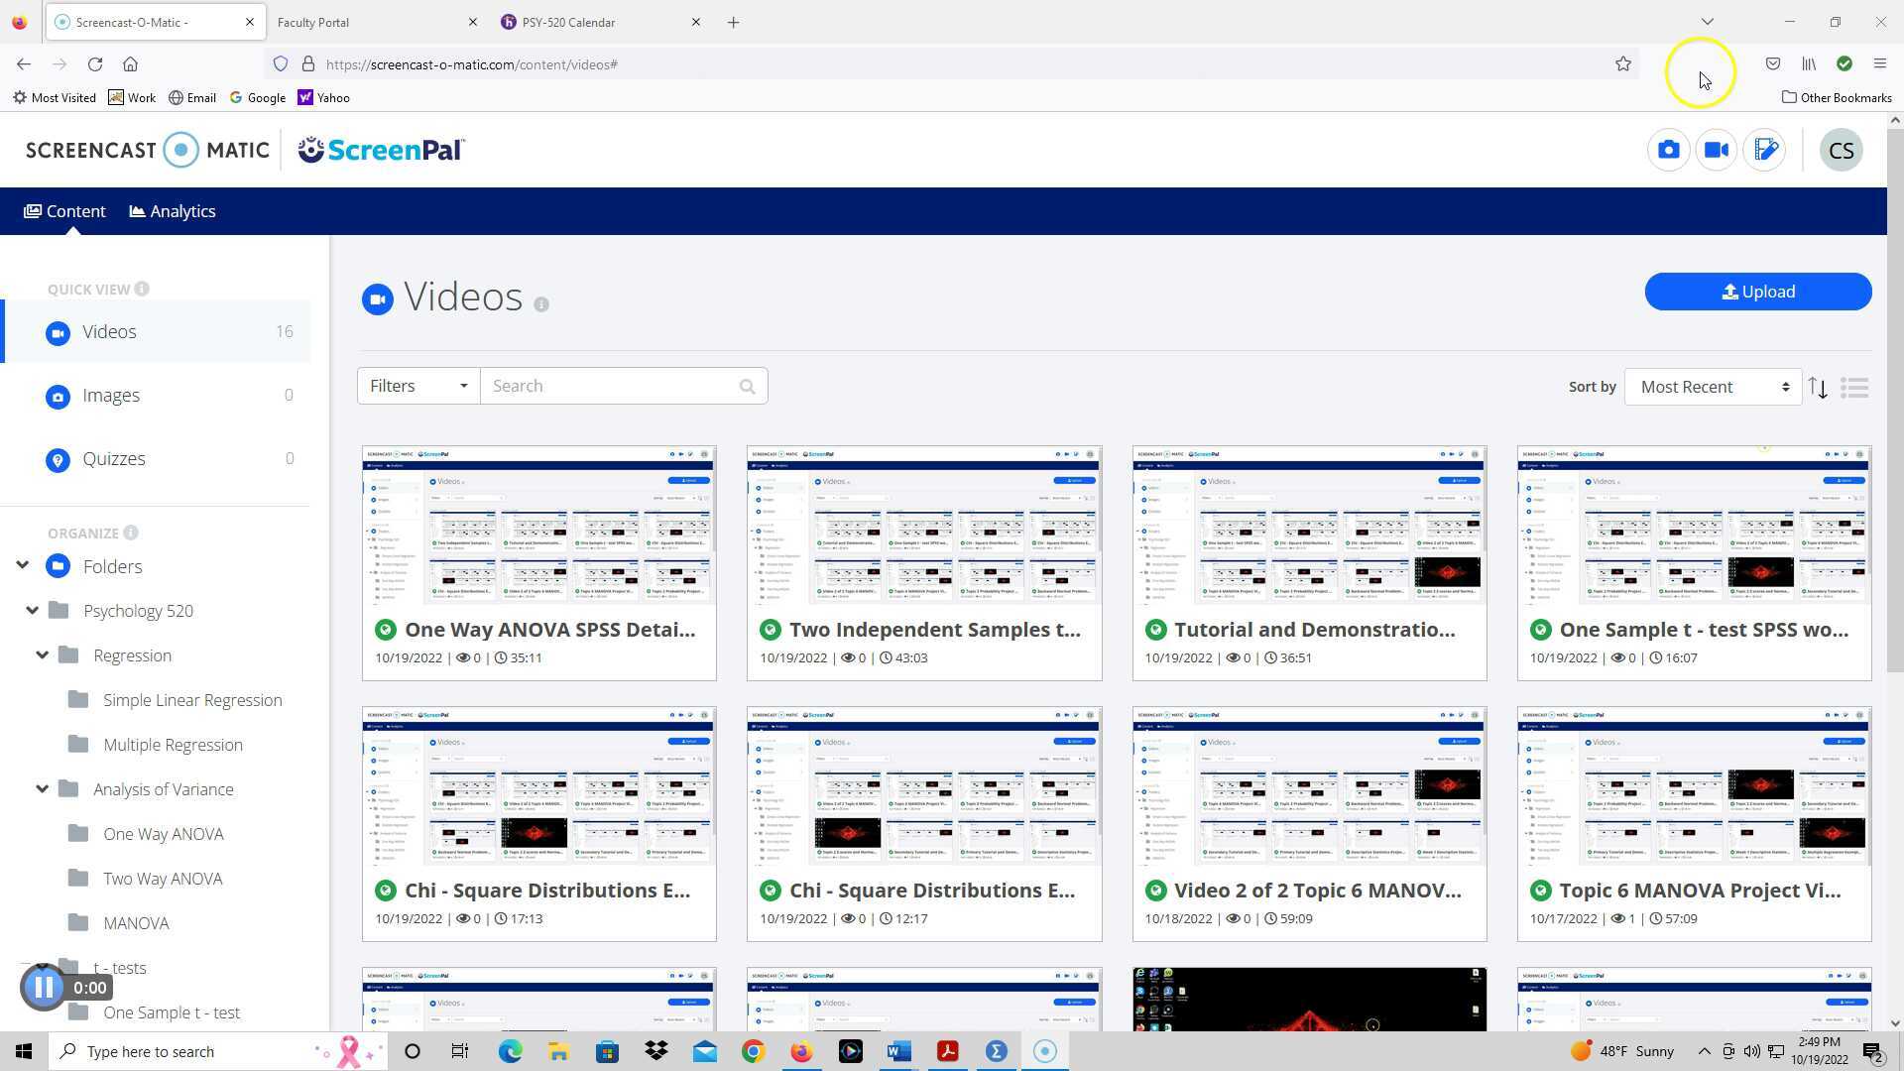
Task: Open the CS account avatar menu
Action: pos(1842,150)
